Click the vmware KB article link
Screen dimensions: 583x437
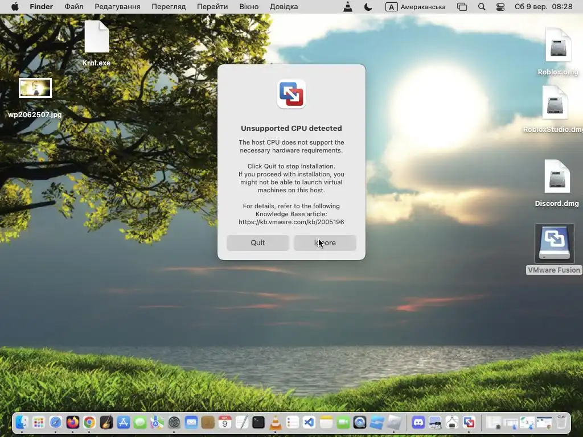tap(291, 222)
